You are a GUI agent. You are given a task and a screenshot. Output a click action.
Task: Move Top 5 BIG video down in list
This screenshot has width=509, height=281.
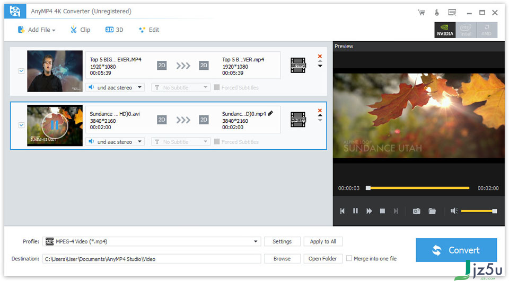click(x=320, y=66)
